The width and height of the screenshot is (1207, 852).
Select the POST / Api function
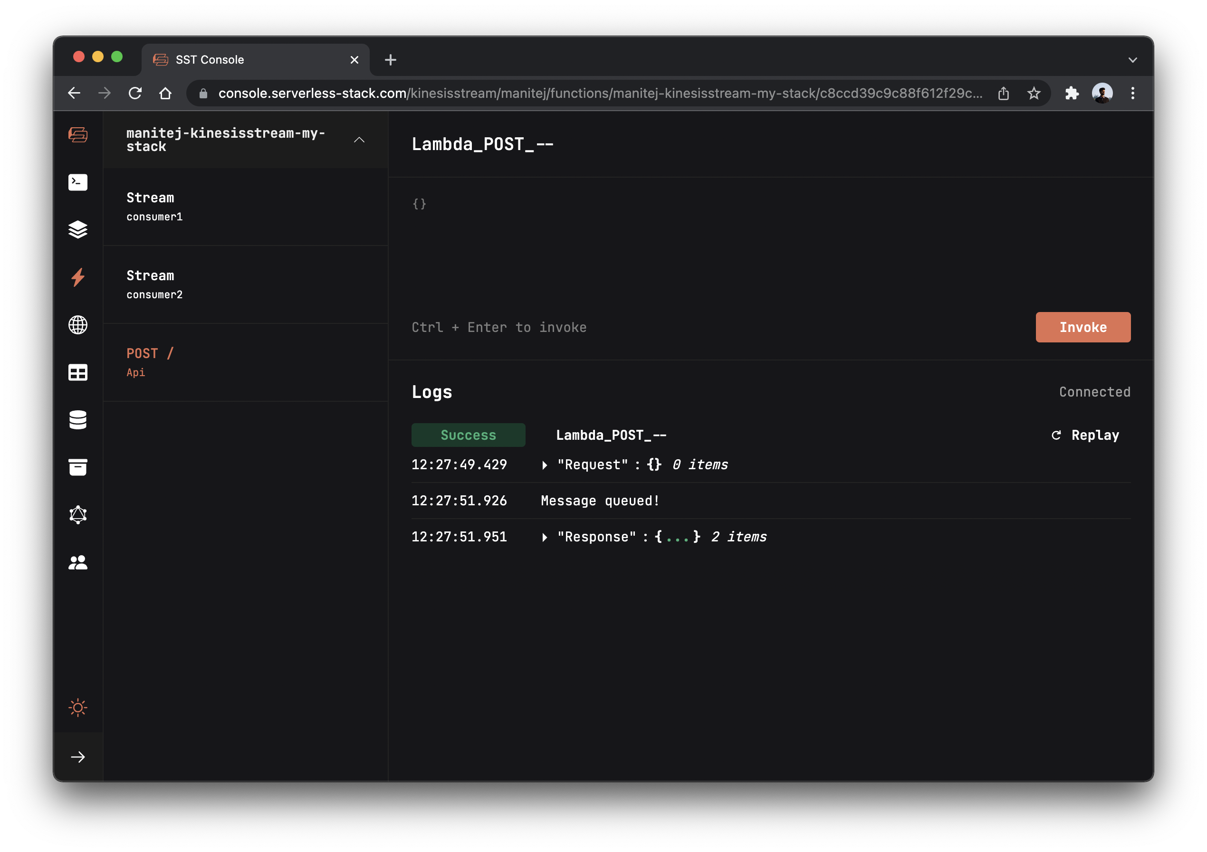pos(246,362)
